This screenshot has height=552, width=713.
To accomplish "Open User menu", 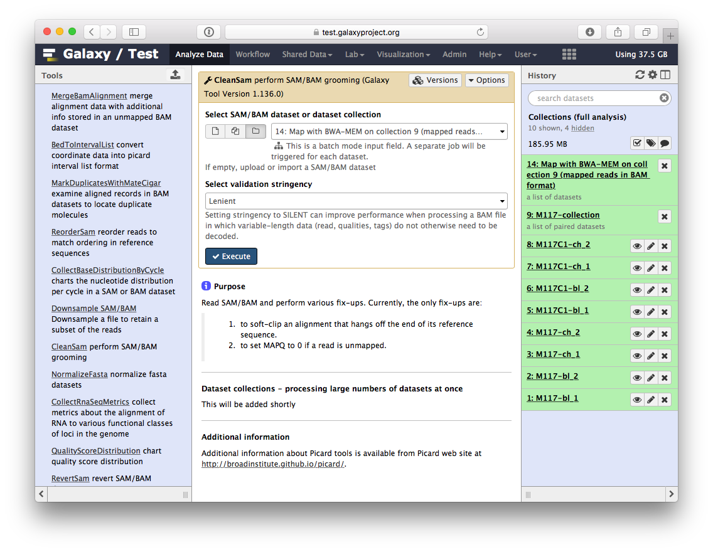I will click(x=526, y=54).
